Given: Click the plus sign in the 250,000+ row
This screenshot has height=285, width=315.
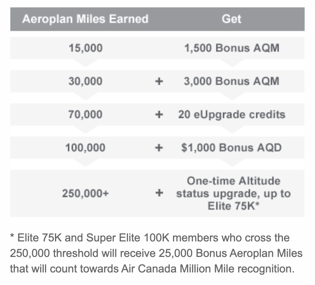Looking at the screenshot, I should pos(159,193).
